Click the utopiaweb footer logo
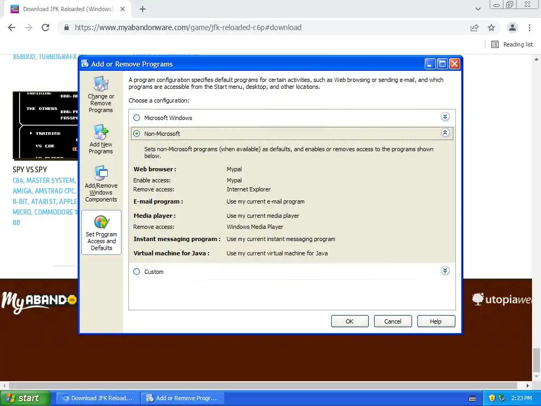Image resolution: width=541 pixels, height=406 pixels. tap(502, 299)
